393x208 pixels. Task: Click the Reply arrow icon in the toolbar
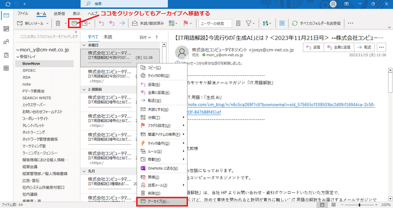(x=102, y=23)
